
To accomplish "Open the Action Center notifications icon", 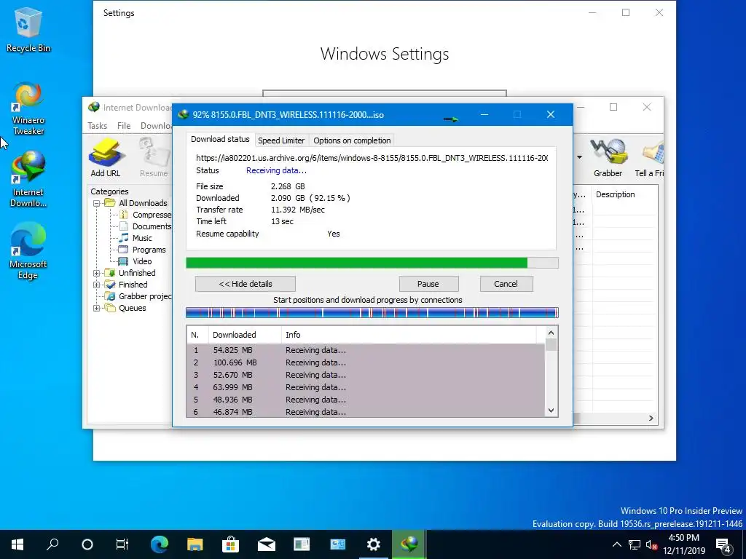I will pyautogui.click(x=723, y=545).
